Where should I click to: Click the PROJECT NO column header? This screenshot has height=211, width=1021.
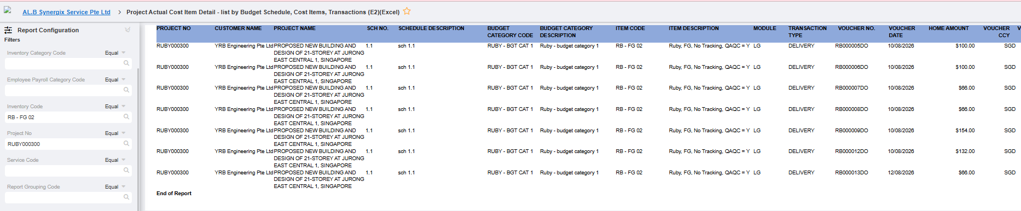(173, 28)
